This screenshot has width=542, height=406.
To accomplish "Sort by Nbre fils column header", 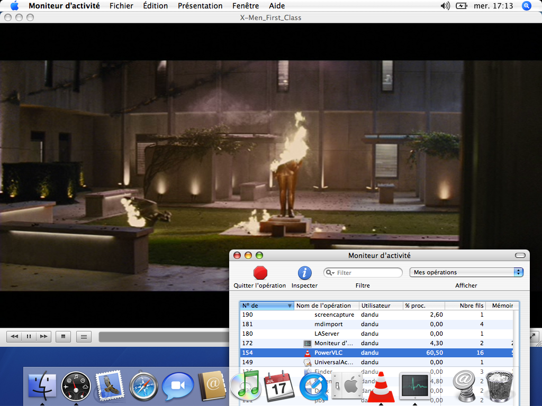I will pos(465,306).
